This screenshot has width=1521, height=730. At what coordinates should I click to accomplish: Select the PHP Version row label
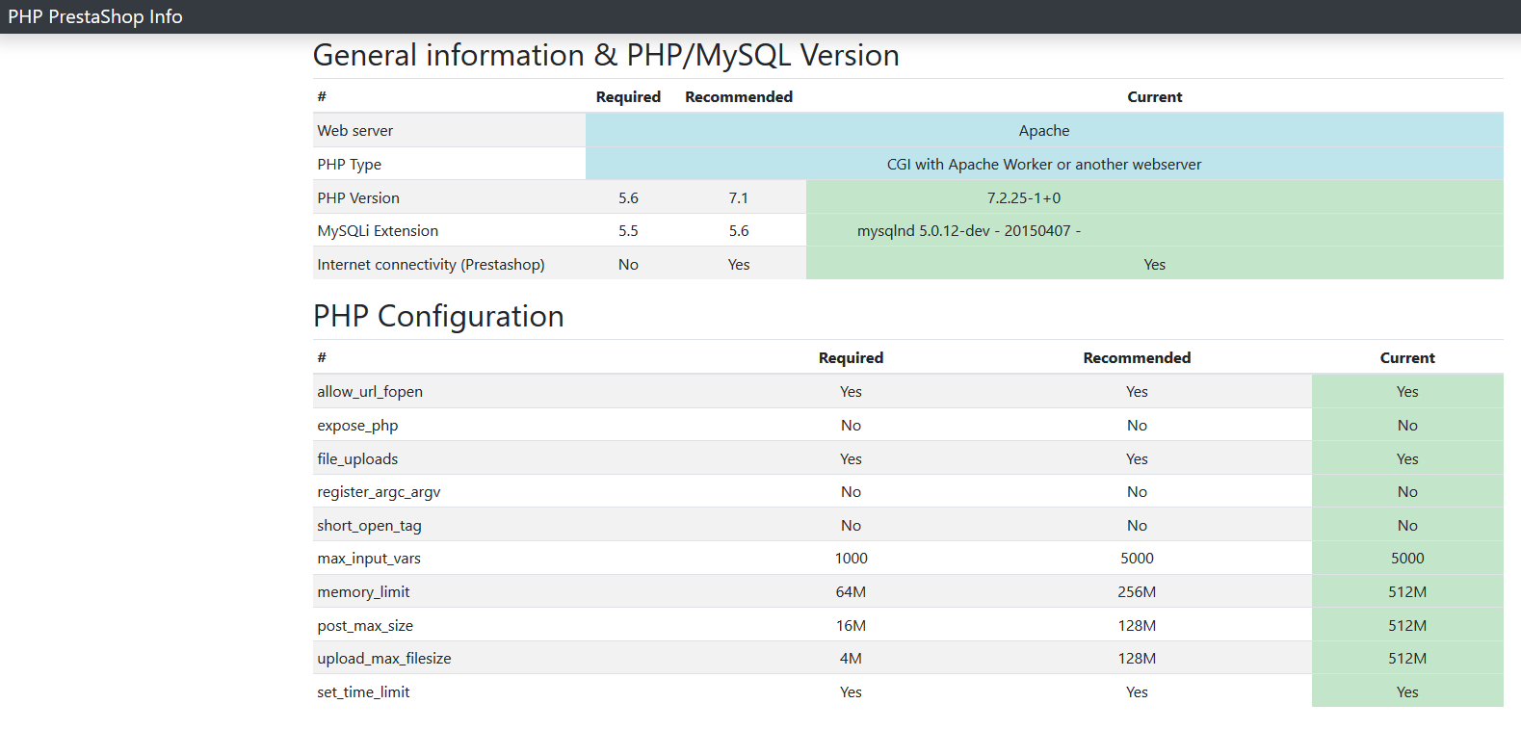pos(358,198)
